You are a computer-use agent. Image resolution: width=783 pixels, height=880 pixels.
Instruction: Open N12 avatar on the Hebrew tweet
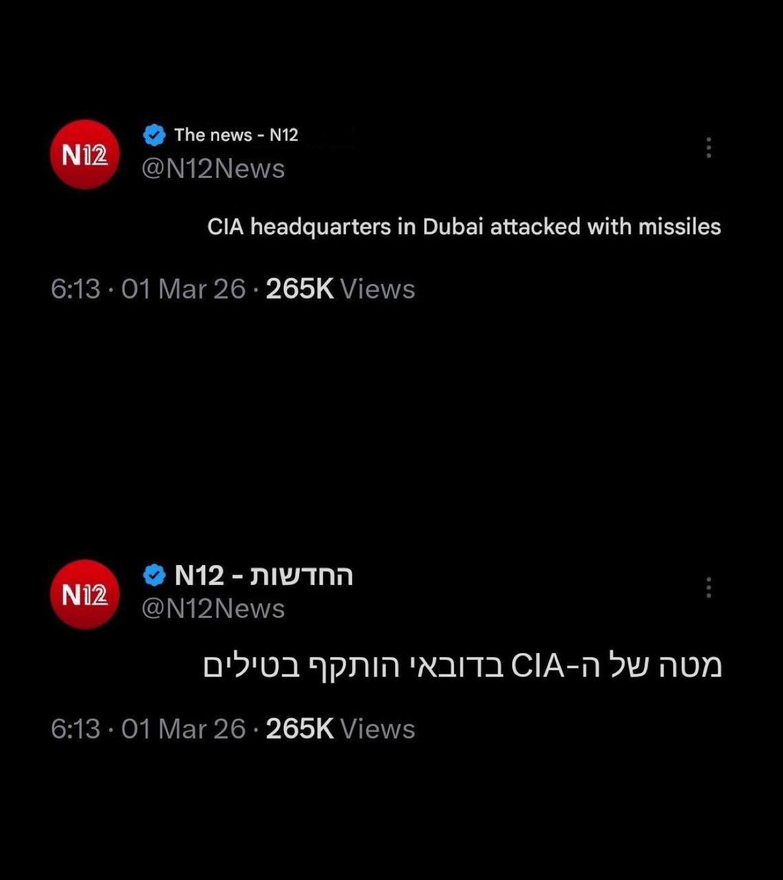(85, 594)
